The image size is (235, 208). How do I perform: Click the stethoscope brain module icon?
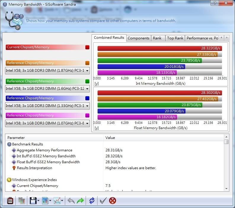click(14, 20)
